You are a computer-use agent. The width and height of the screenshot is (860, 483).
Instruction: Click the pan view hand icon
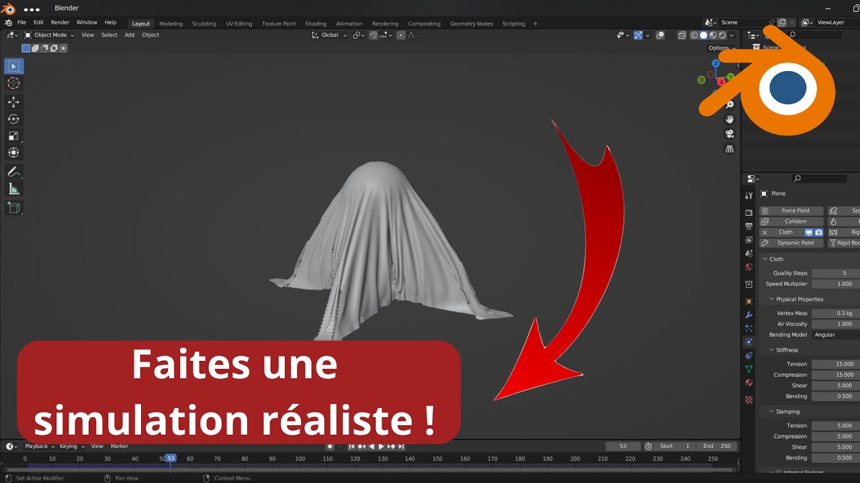click(730, 119)
